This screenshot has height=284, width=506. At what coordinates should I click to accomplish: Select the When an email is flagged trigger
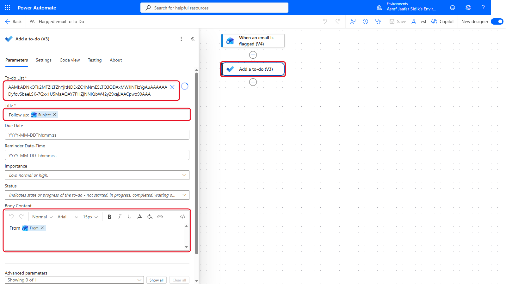point(253,41)
